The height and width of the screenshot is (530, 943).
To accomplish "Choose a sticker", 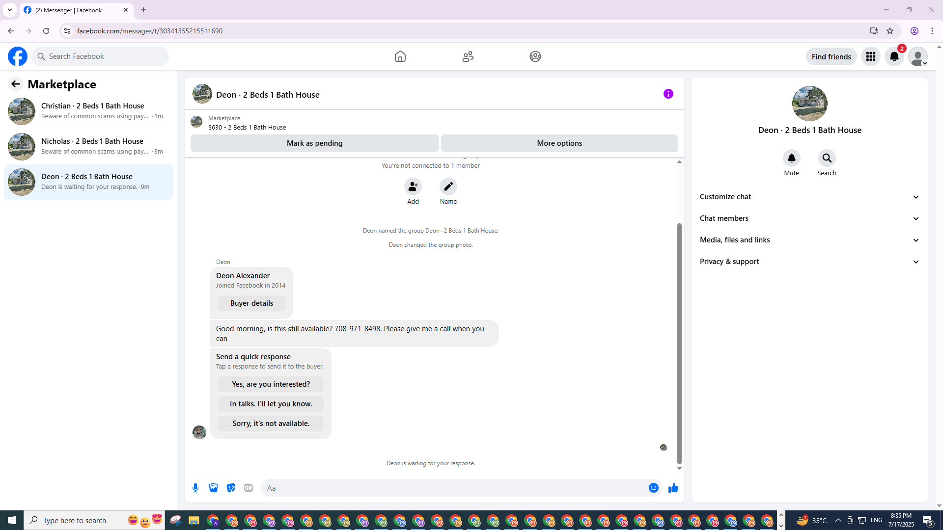I will point(231,488).
